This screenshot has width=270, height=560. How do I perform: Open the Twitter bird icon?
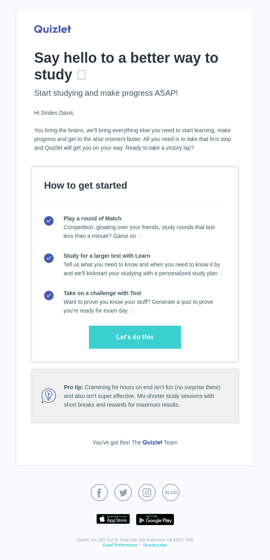coord(123,492)
